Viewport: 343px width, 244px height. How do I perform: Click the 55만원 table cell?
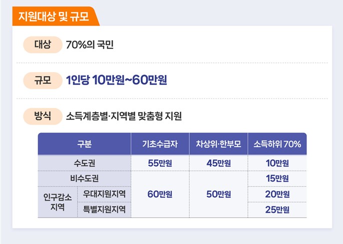160,163
